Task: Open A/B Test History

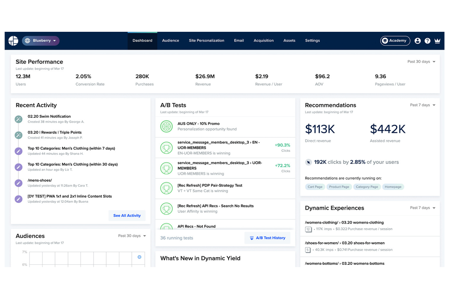Action: (x=267, y=238)
